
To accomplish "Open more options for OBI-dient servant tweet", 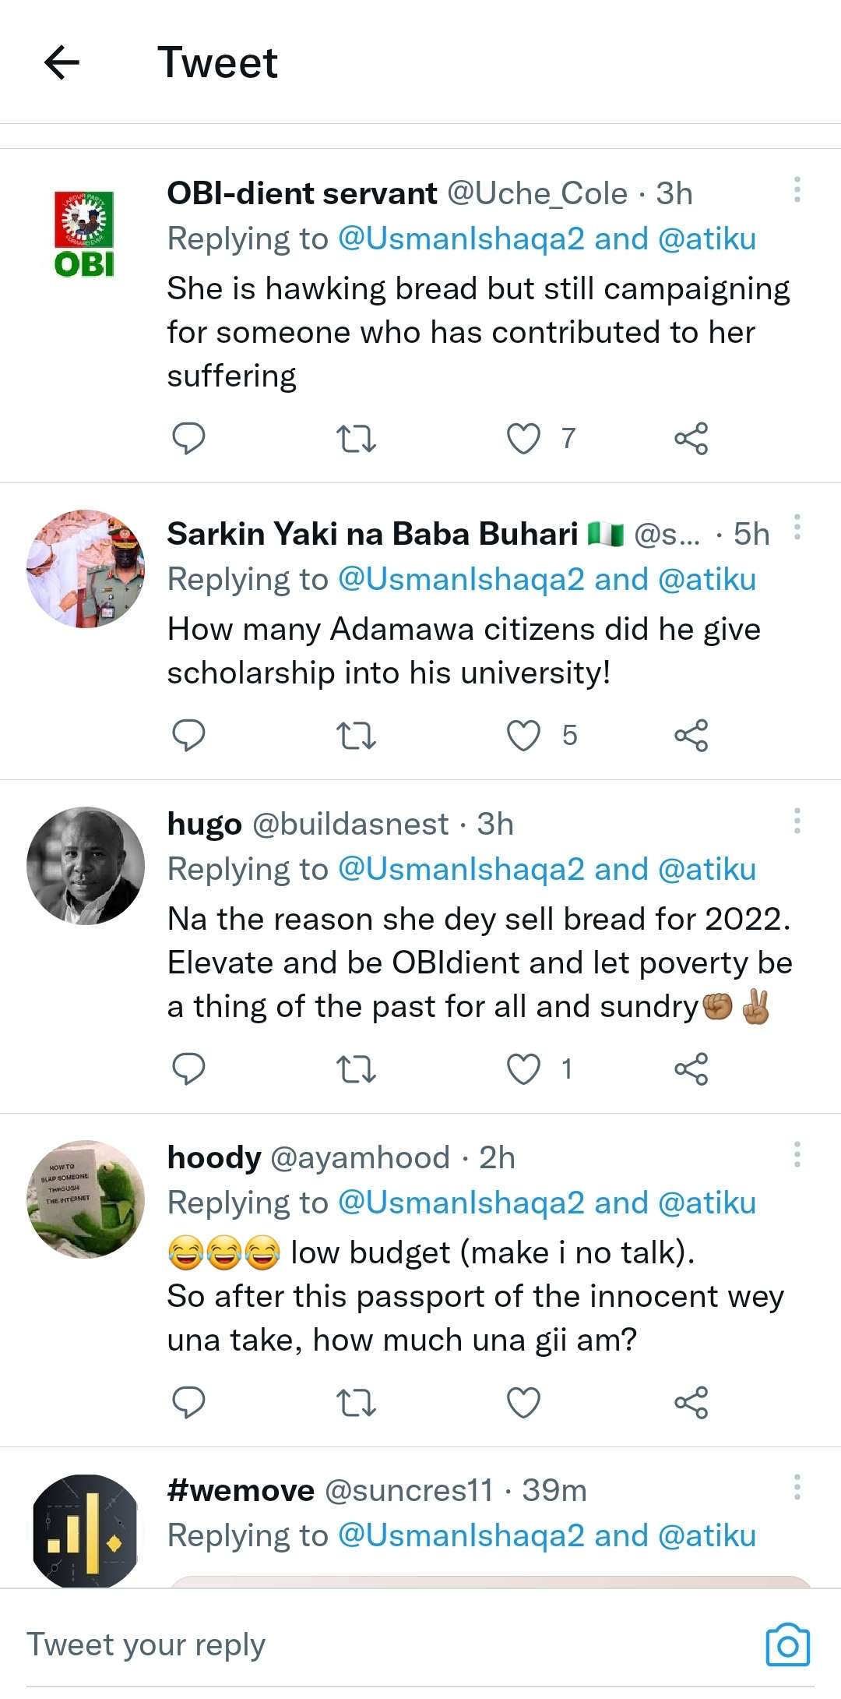I will point(797,189).
